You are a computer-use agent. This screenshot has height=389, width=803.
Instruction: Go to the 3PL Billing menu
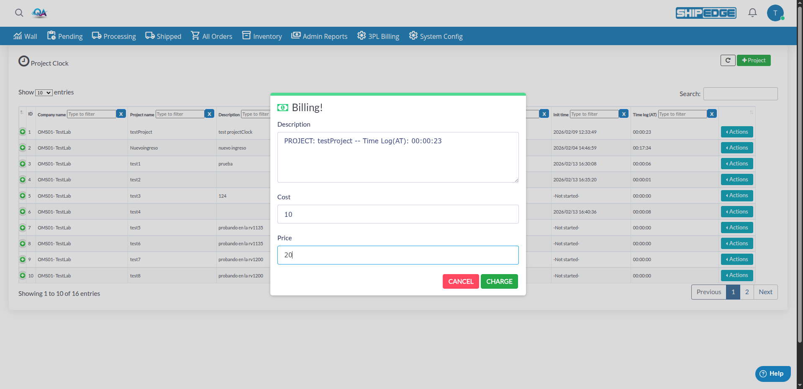click(378, 36)
